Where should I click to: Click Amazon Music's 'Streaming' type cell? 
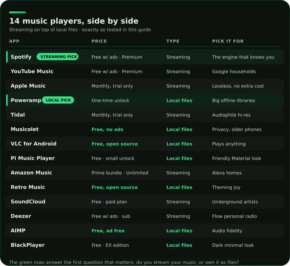[178, 173]
